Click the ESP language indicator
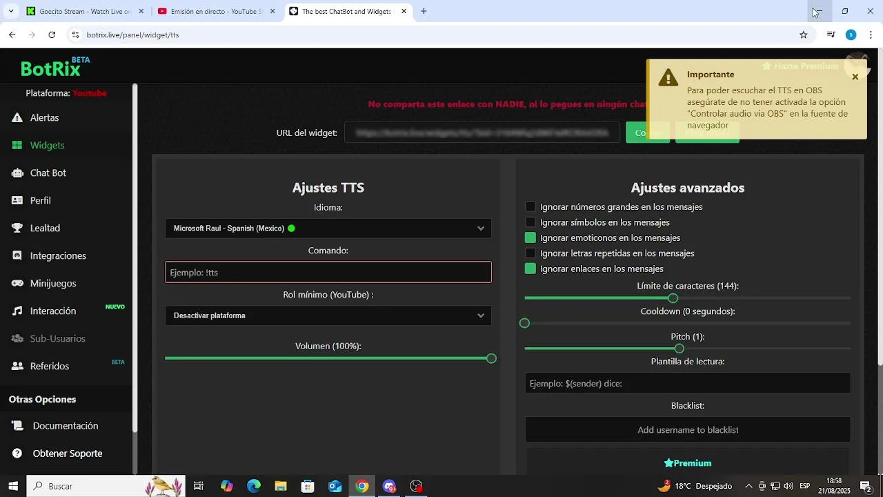 (804, 486)
